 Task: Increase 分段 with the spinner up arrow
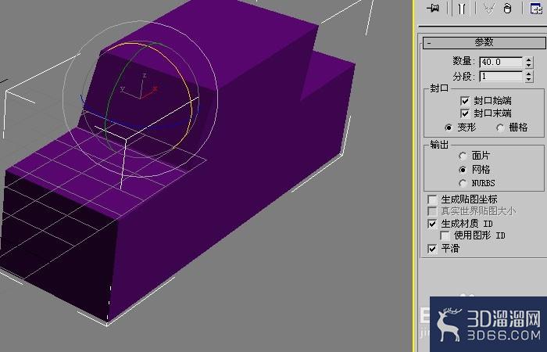(529, 74)
